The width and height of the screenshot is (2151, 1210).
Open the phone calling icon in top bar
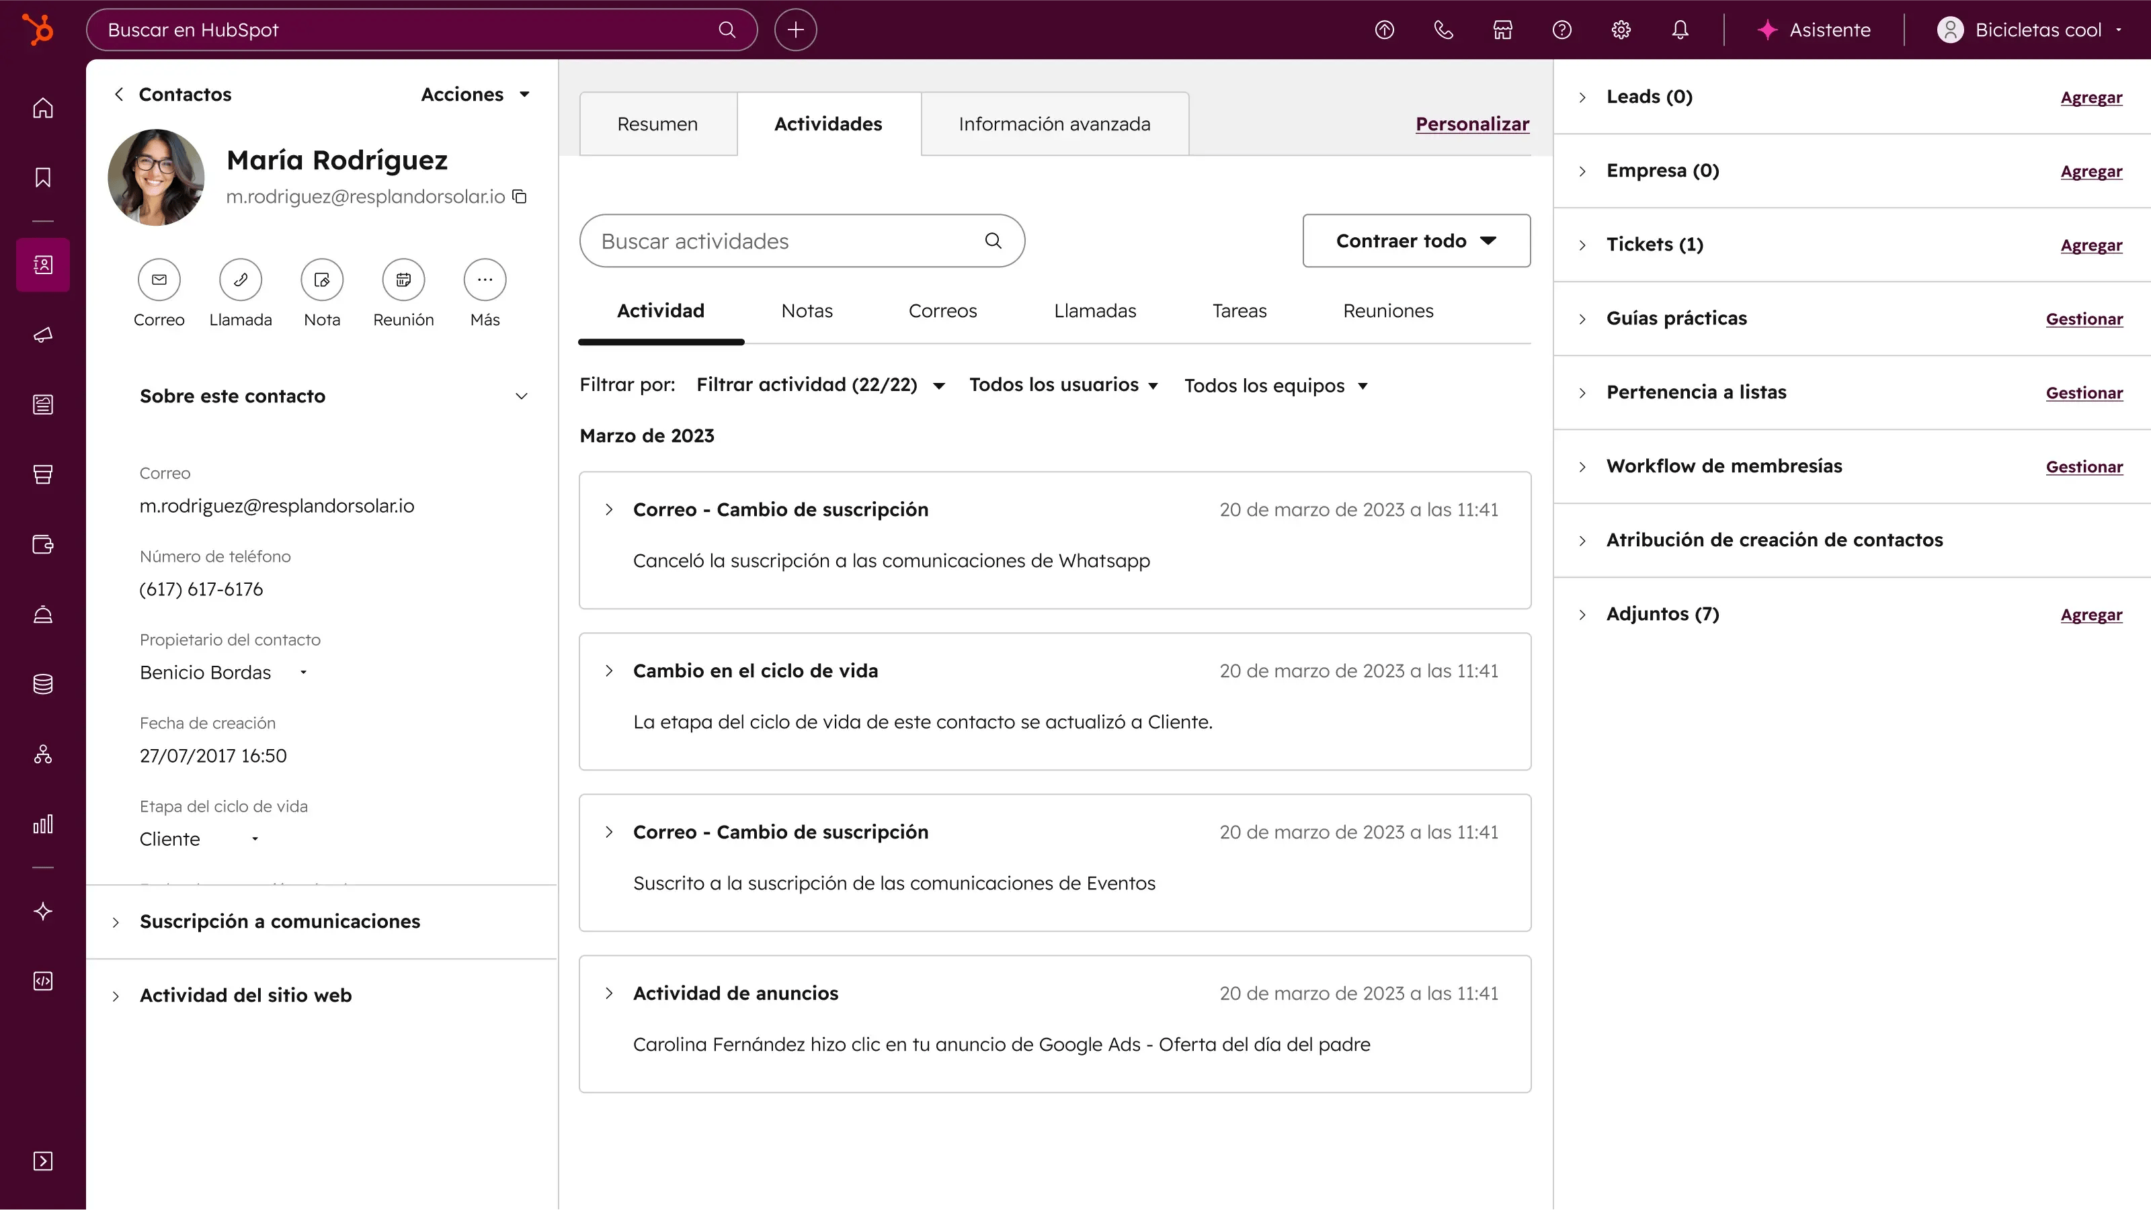(x=1444, y=30)
